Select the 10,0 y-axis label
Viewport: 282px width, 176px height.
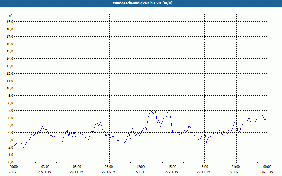[10, 88]
